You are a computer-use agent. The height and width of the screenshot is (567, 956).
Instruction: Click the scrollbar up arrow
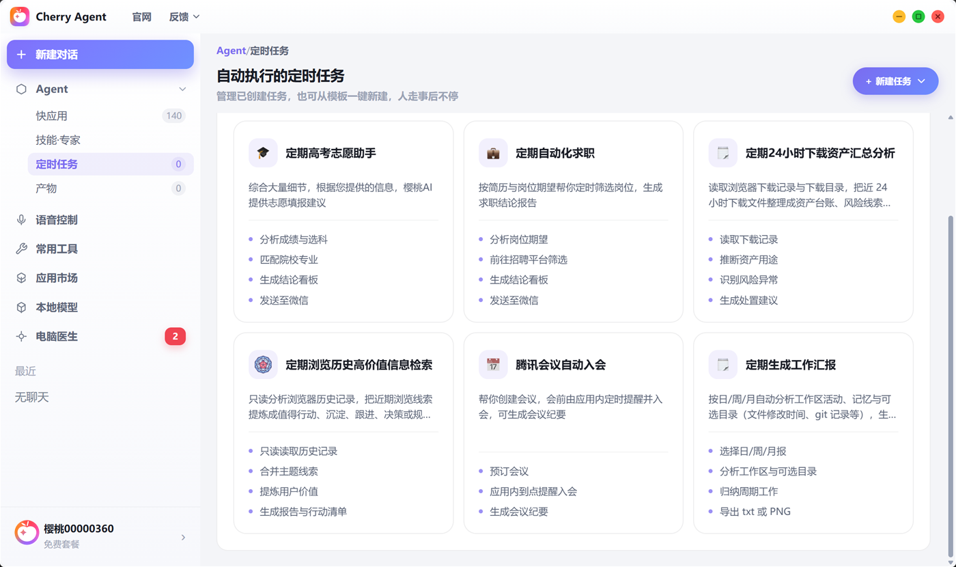point(950,117)
